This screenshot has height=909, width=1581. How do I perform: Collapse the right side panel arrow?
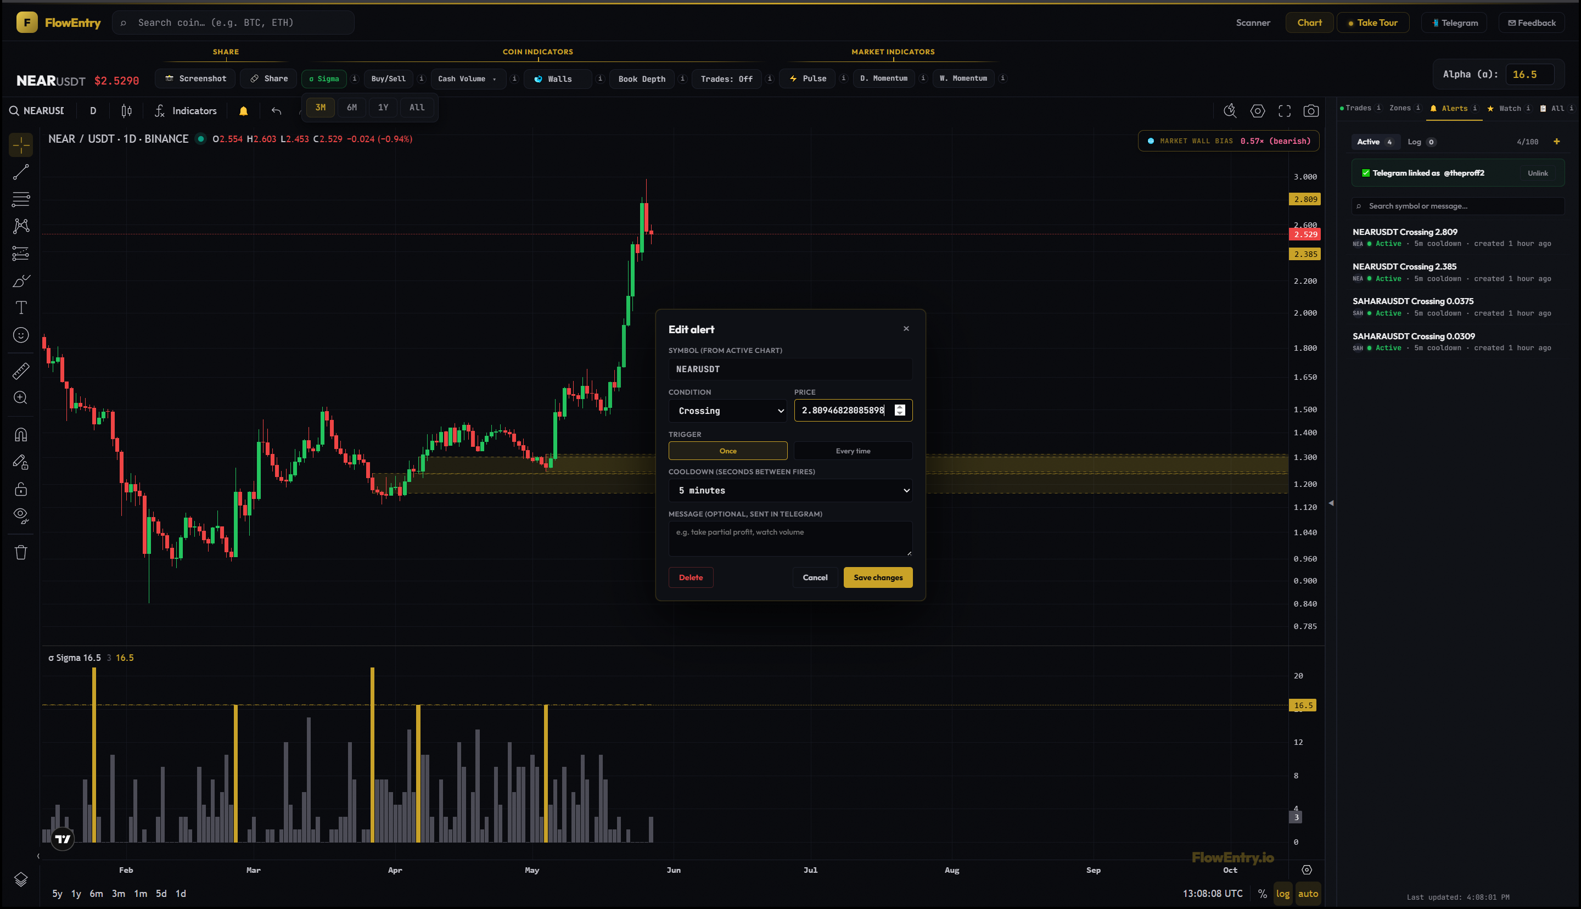(1331, 503)
